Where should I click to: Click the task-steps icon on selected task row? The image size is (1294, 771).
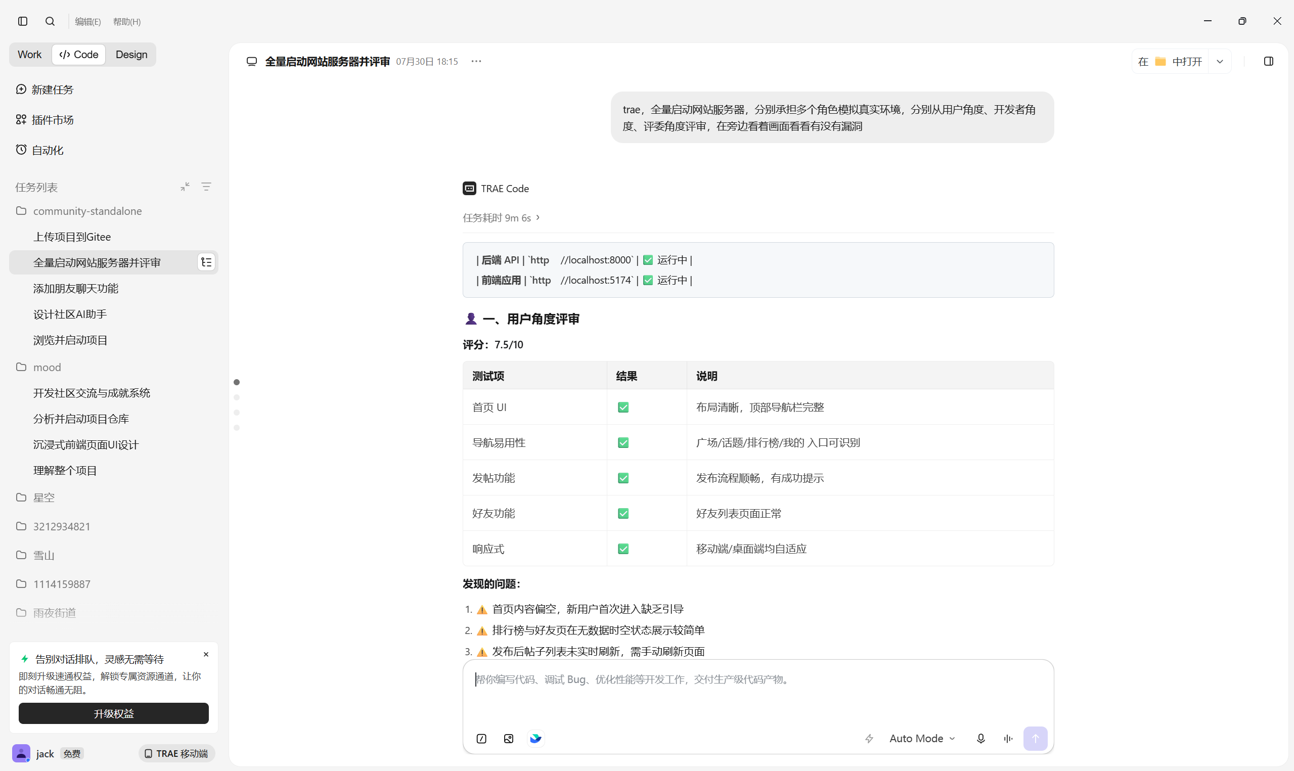click(x=206, y=263)
